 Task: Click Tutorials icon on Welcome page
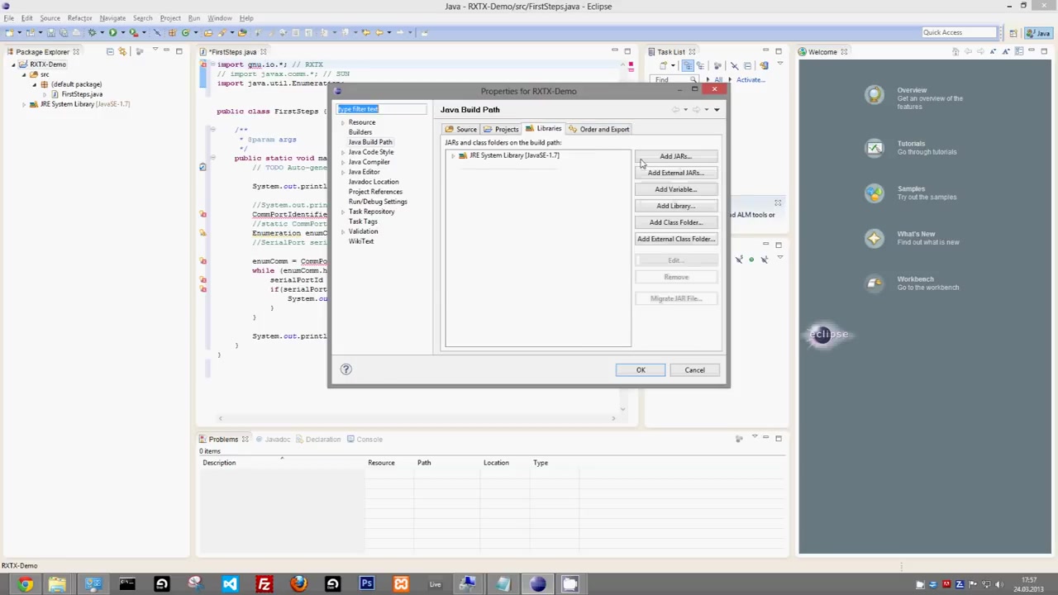point(874,148)
